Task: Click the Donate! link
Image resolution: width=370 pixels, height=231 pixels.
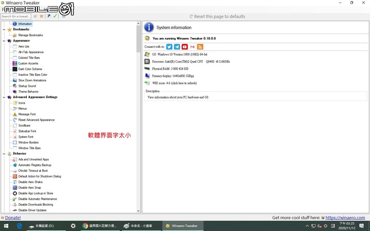Action: pyautogui.click(x=13, y=218)
